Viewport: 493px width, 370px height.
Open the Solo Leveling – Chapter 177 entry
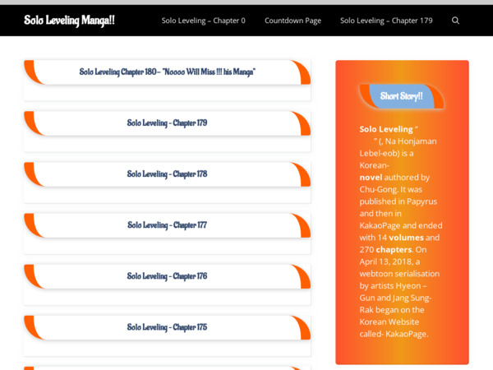tap(168, 225)
